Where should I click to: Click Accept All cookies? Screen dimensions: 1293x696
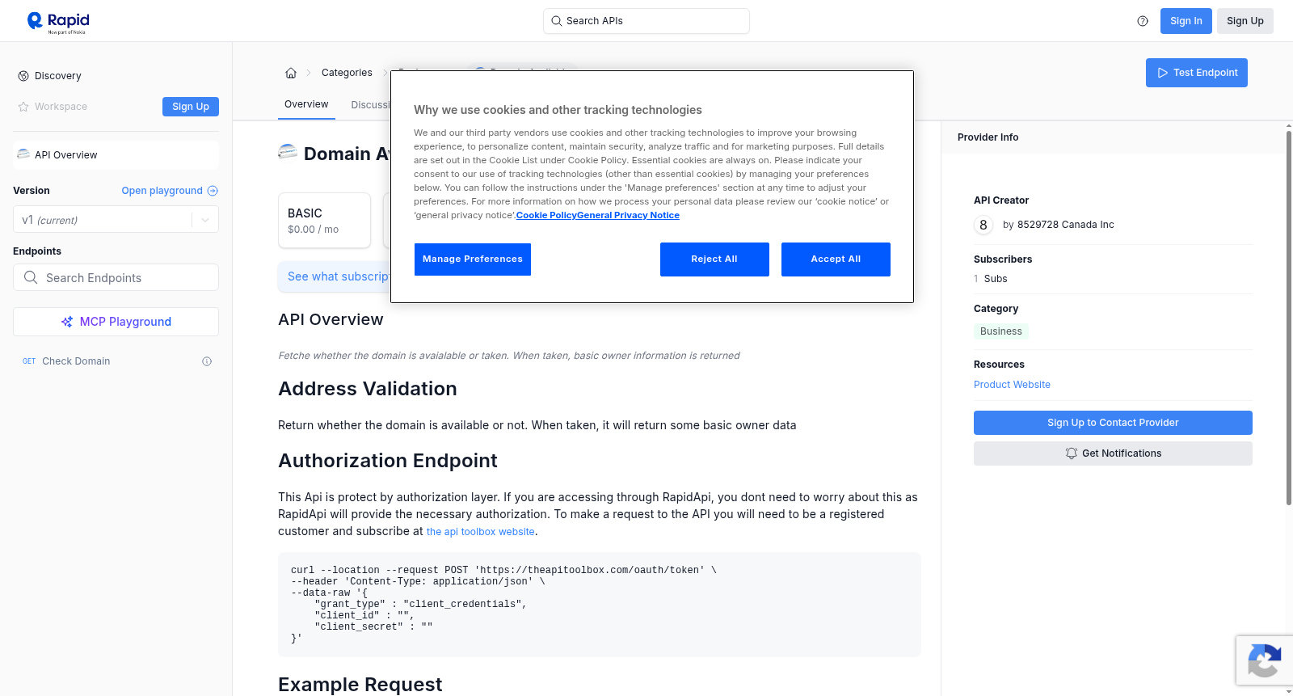[836, 259]
